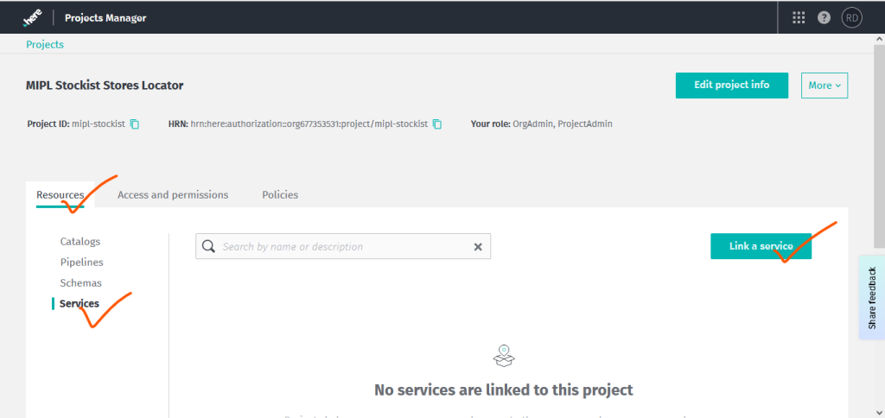The width and height of the screenshot is (885, 418).
Task: Copy the Project ID mipl-stockist
Action: [134, 124]
